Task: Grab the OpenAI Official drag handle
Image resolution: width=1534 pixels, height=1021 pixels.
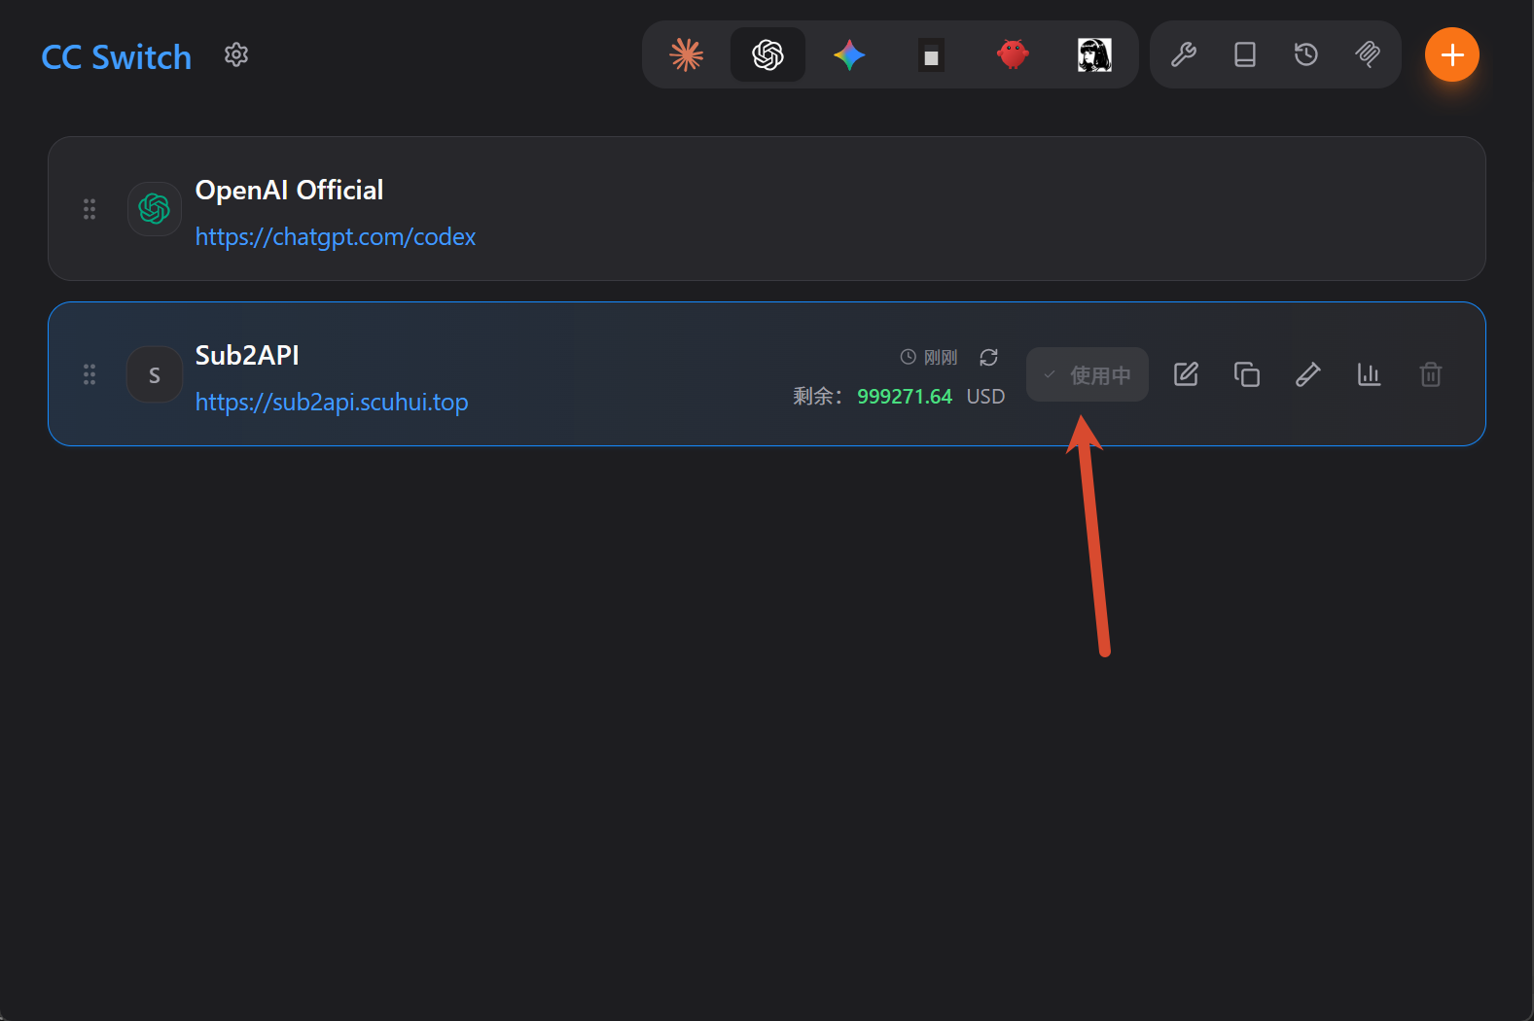Action: tap(89, 209)
